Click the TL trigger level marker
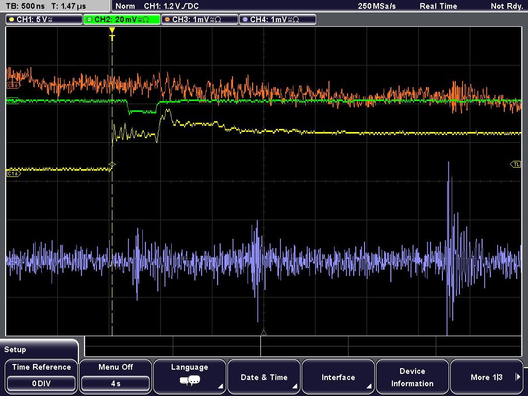 pos(516,164)
